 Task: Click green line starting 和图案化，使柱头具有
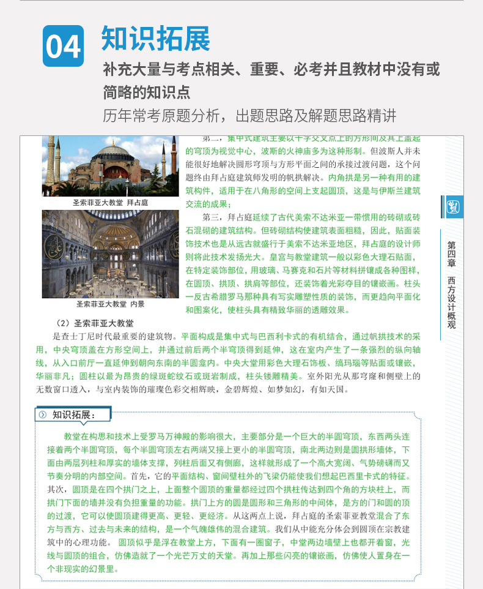click(x=268, y=310)
